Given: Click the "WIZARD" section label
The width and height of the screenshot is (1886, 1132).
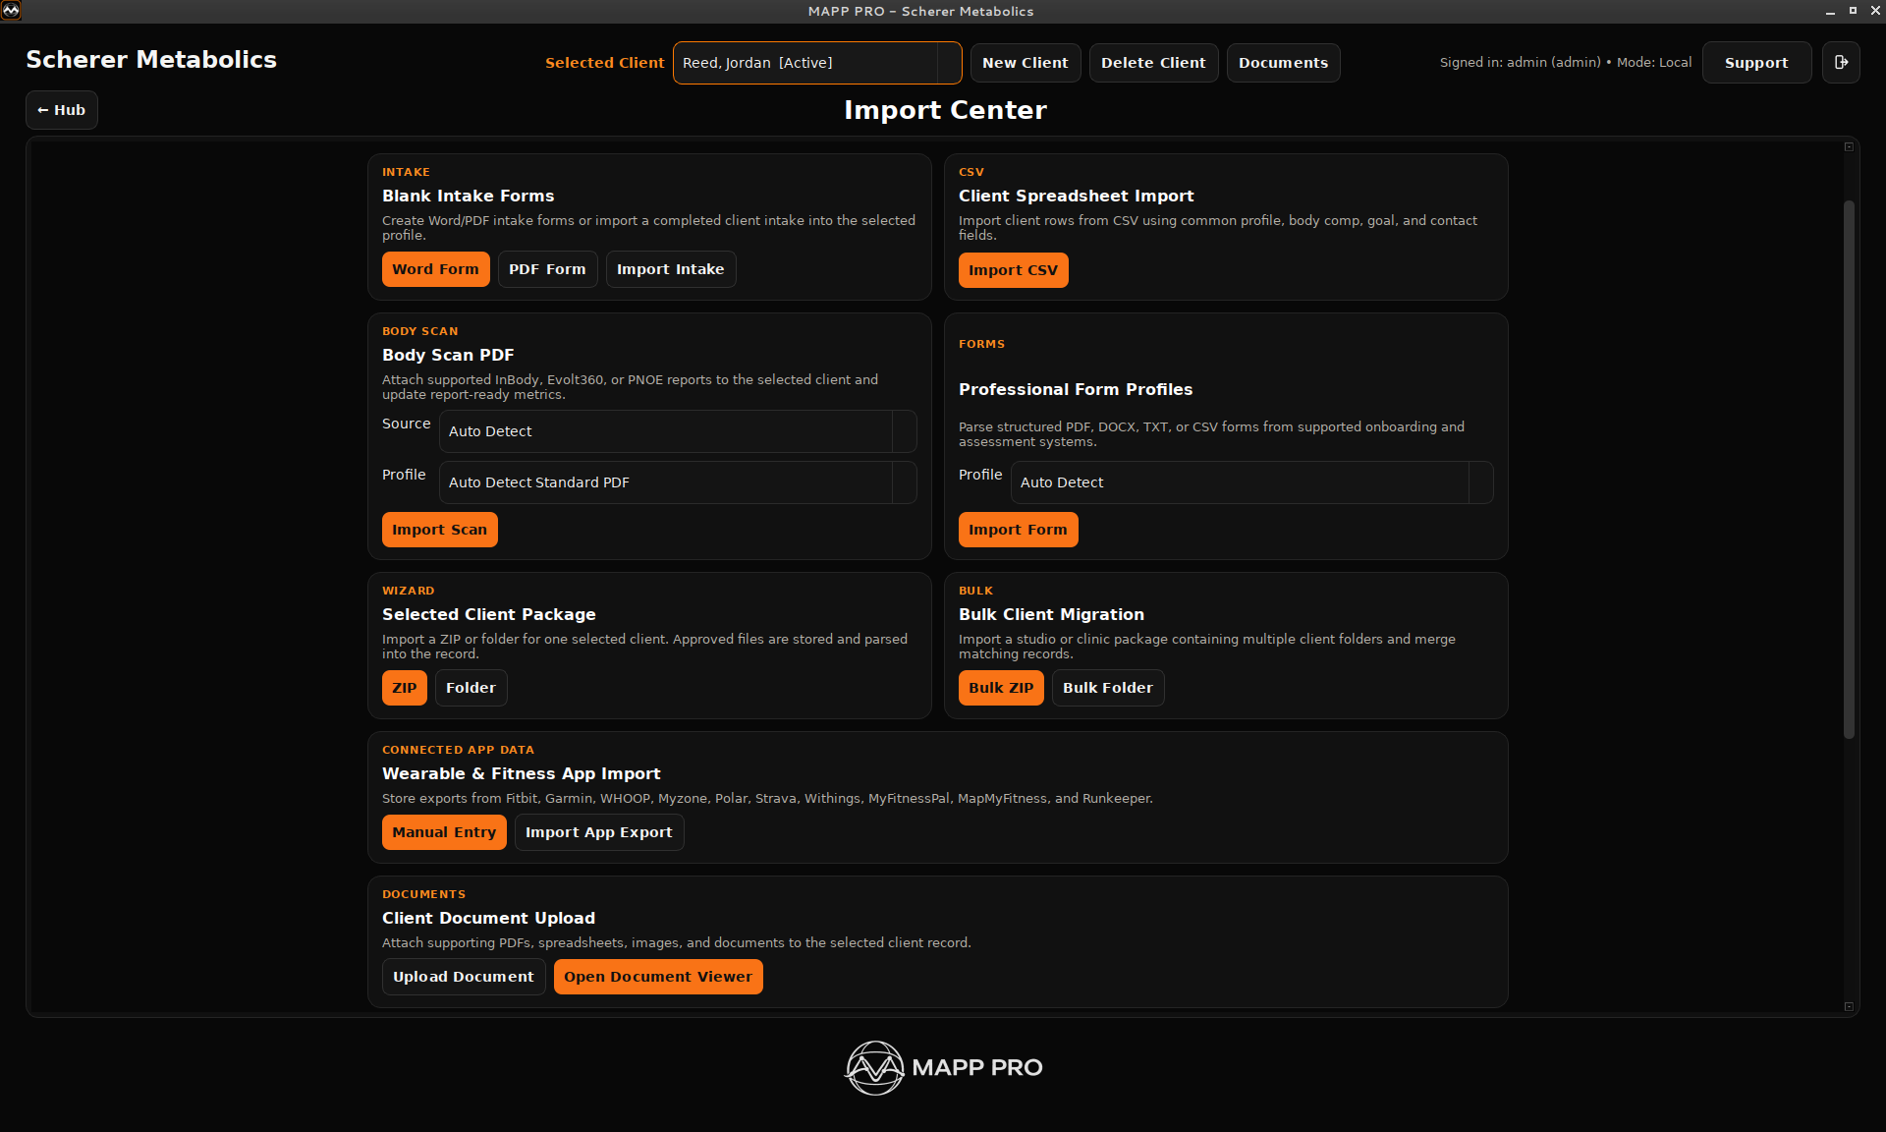Looking at the screenshot, I should point(409,591).
